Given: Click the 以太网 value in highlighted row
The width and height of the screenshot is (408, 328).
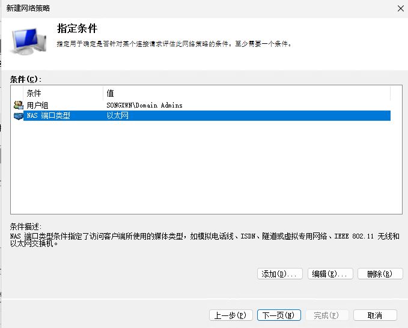Looking at the screenshot, I should coord(118,116).
